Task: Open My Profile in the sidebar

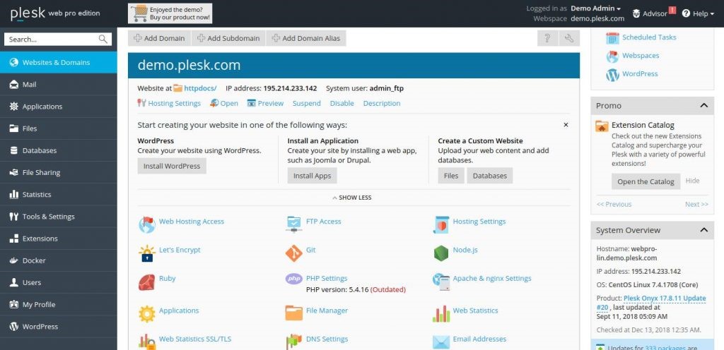Action: pyautogui.click(x=58, y=304)
